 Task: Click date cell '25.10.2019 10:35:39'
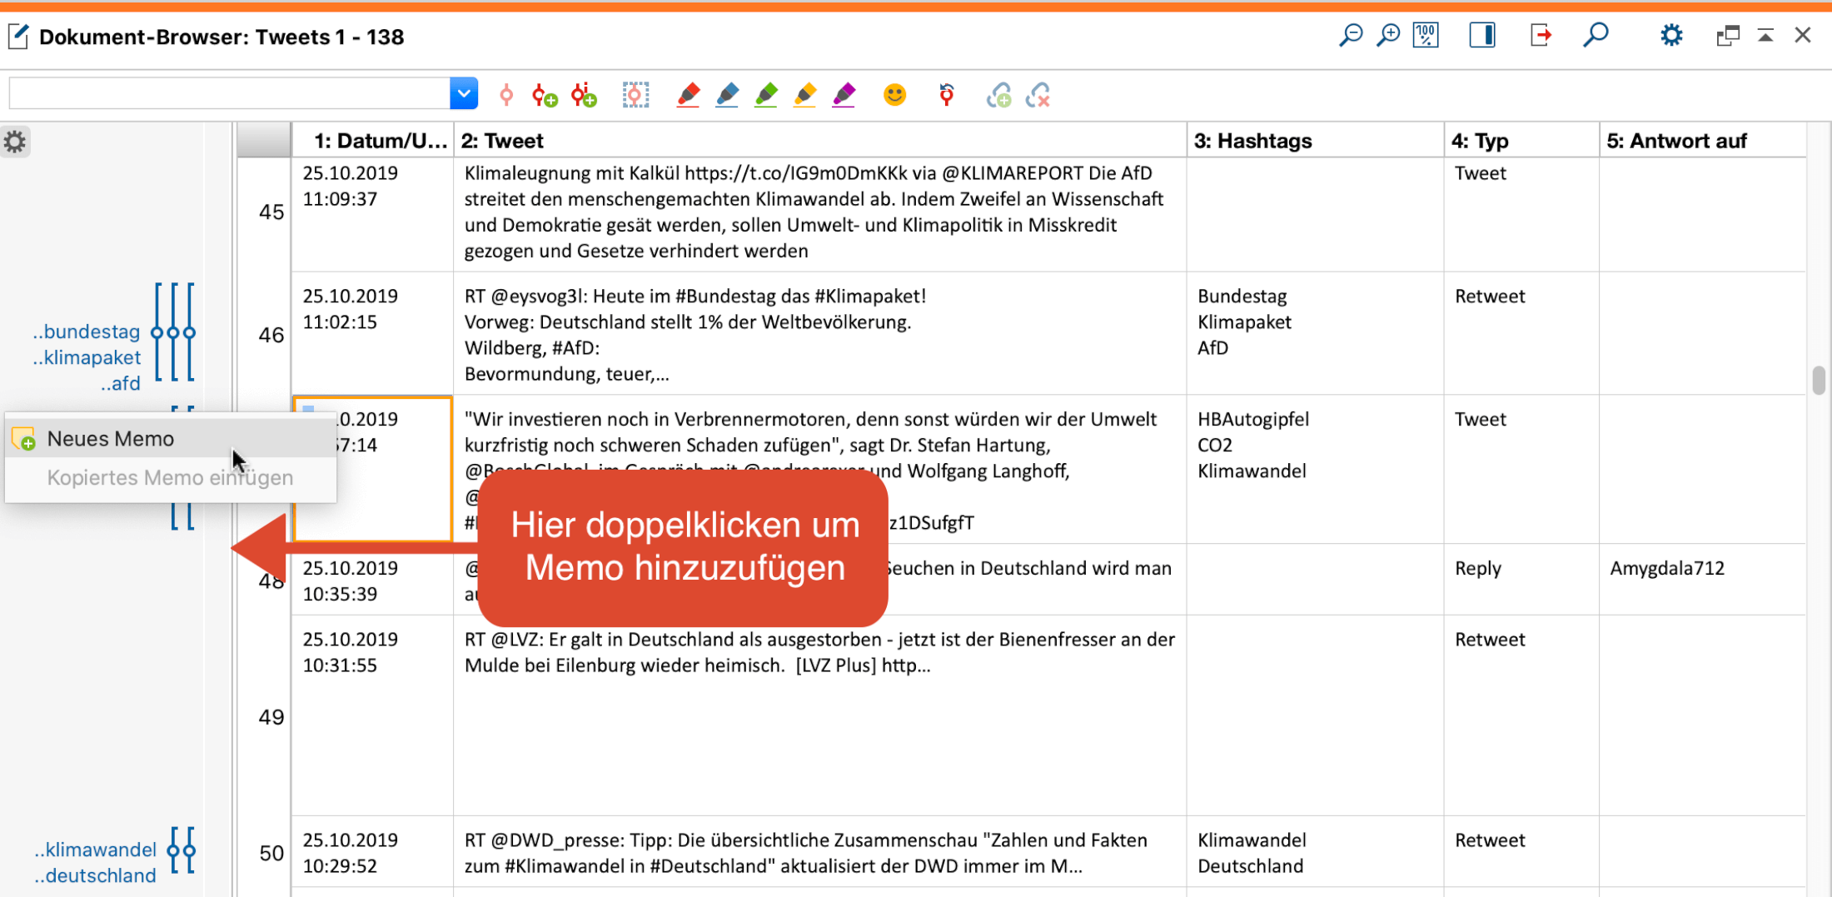(x=372, y=581)
